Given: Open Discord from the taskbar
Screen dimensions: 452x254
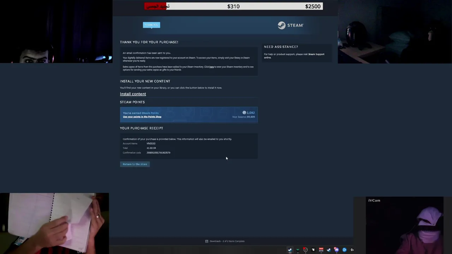Looking at the screenshot, I should (337, 250).
